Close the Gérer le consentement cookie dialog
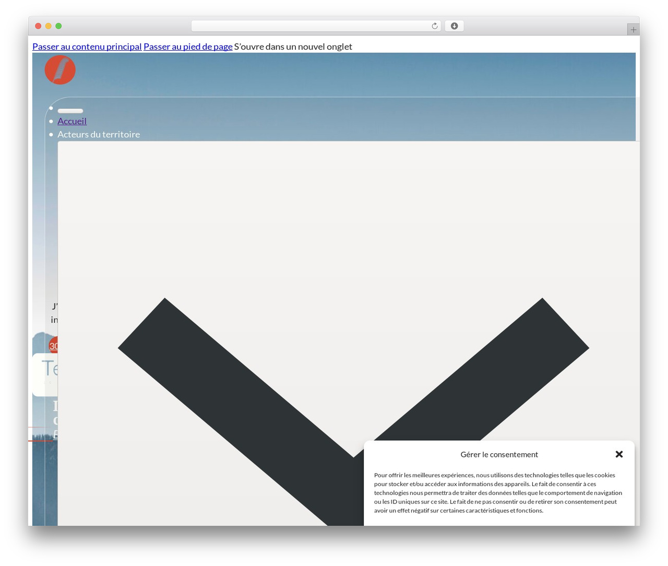 pyautogui.click(x=619, y=454)
